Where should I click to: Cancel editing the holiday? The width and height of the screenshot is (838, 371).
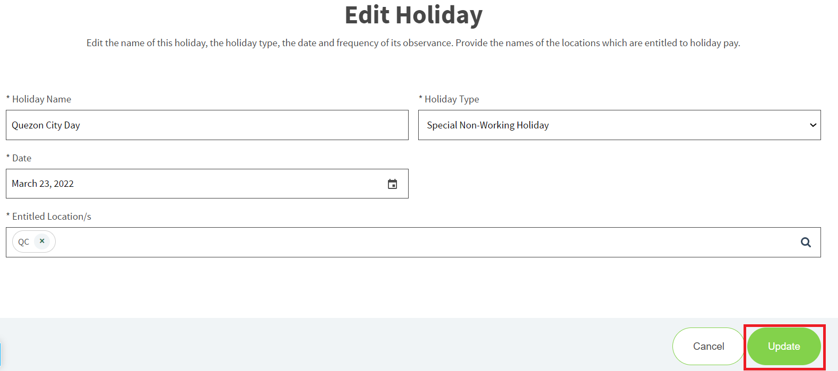[709, 346]
